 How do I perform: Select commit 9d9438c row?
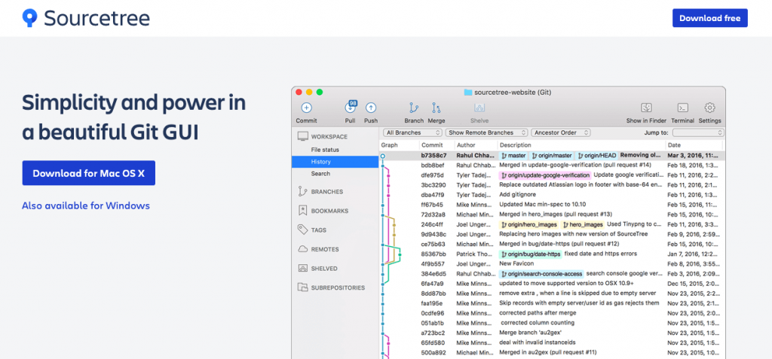(x=551, y=234)
